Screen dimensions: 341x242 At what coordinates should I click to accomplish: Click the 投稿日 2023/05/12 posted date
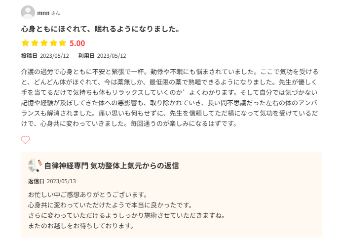point(45,56)
